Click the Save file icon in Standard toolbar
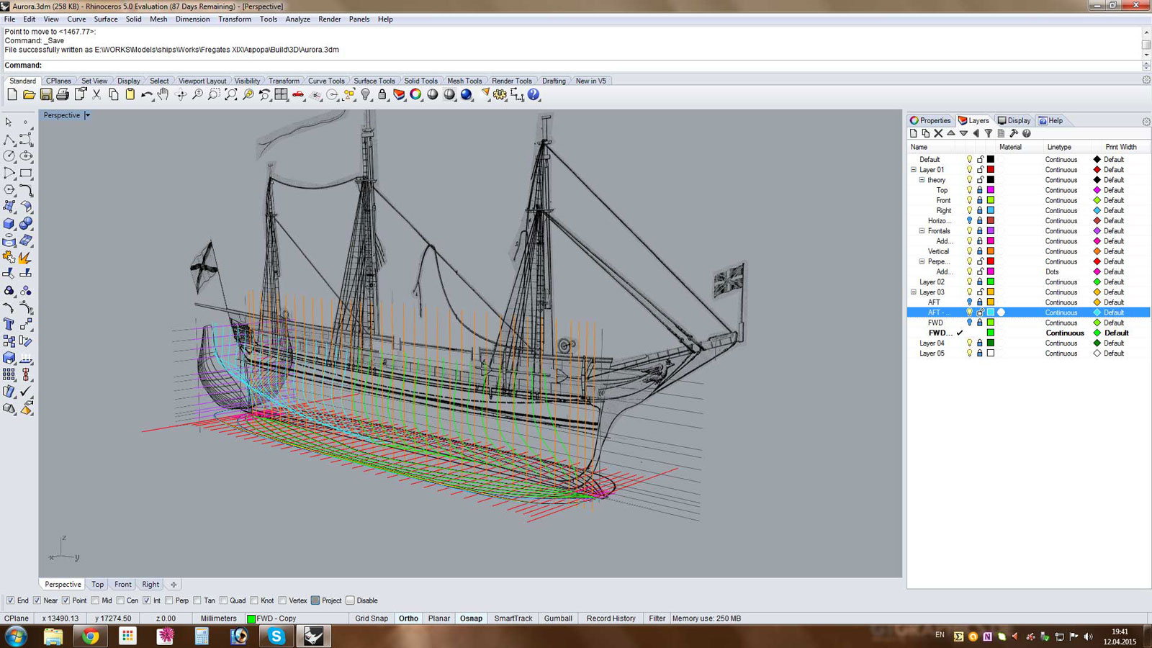Screen dimensions: 1152x648 [45, 94]
